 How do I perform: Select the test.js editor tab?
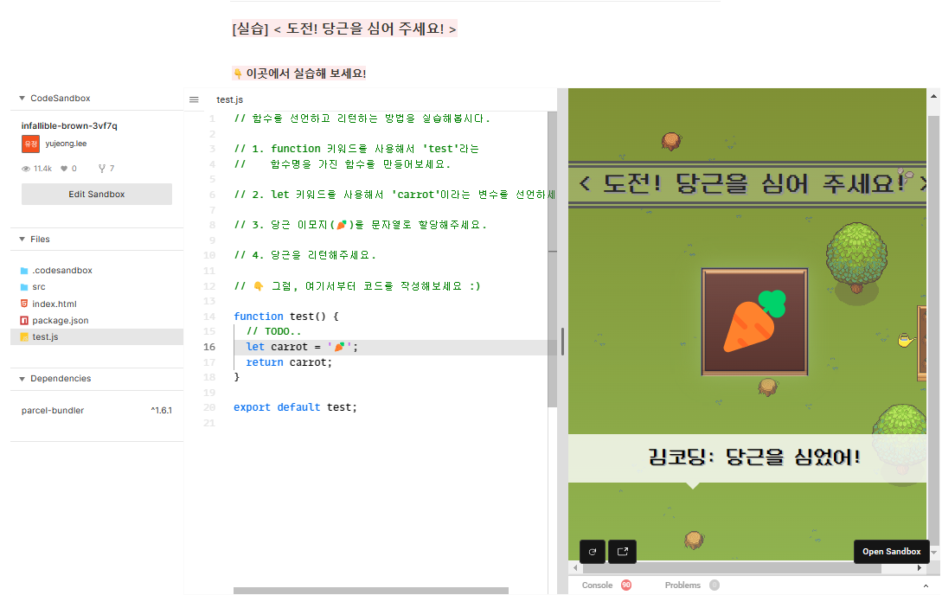click(229, 99)
